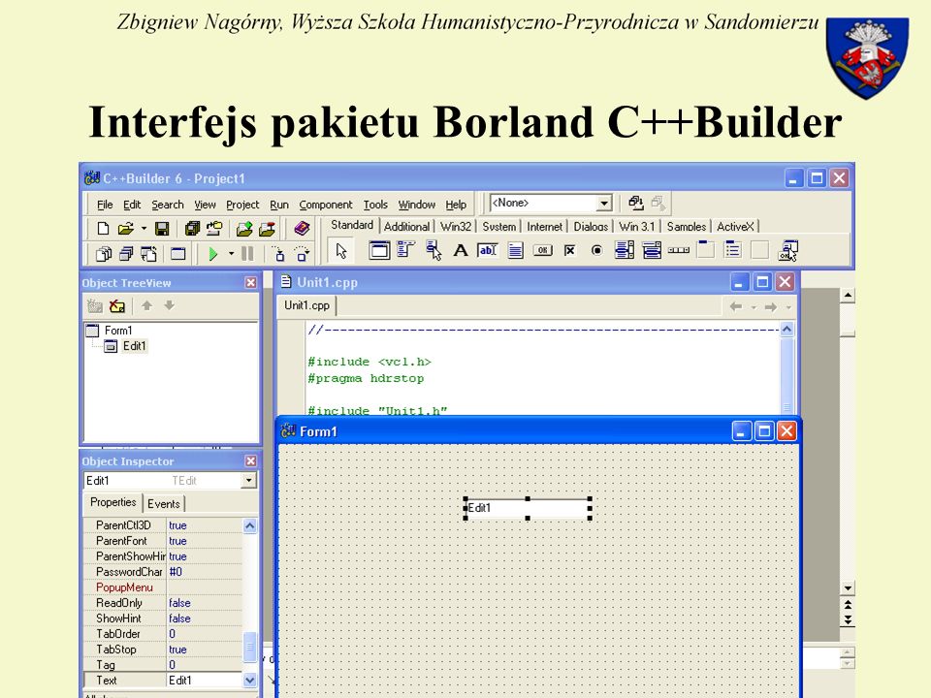Switch to Events tab in Object Inspector
This screenshot has height=698, width=931.
(163, 504)
